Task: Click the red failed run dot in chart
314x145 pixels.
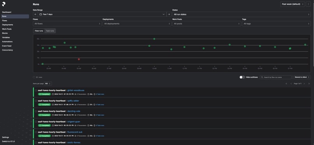Action: click(79, 59)
